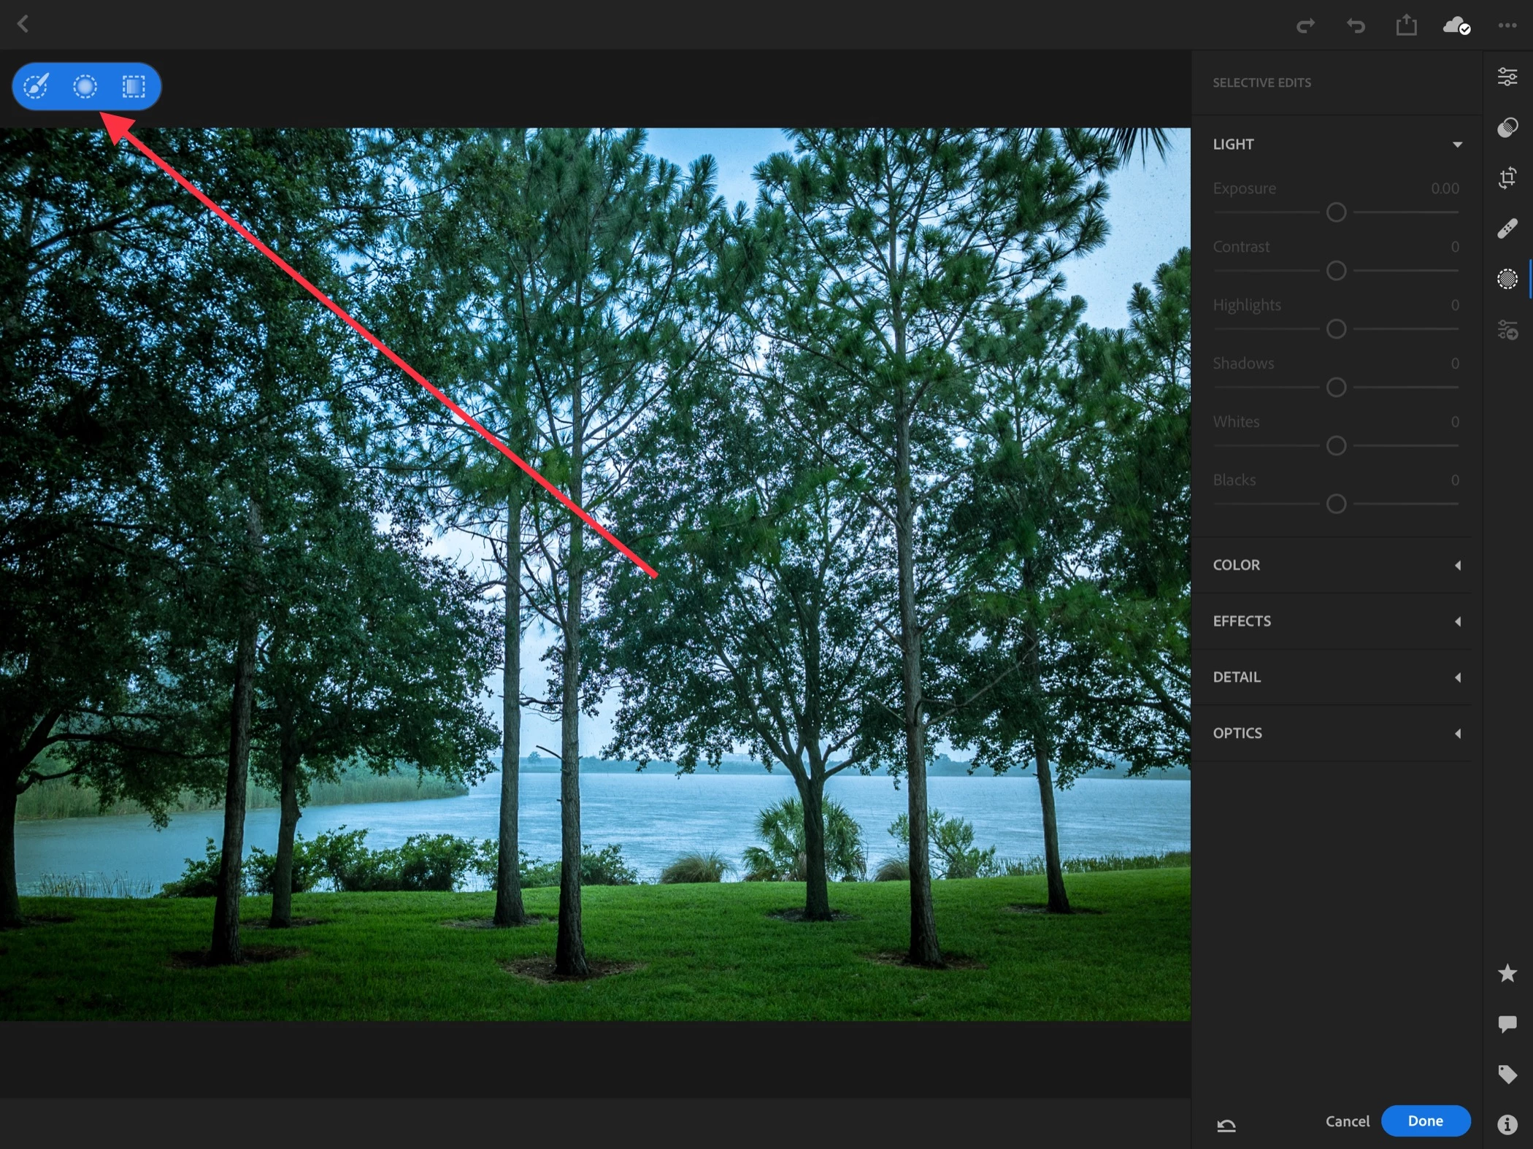Open the star ratings panel
Viewport: 1533px width, 1149px height.
point(1507,973)
